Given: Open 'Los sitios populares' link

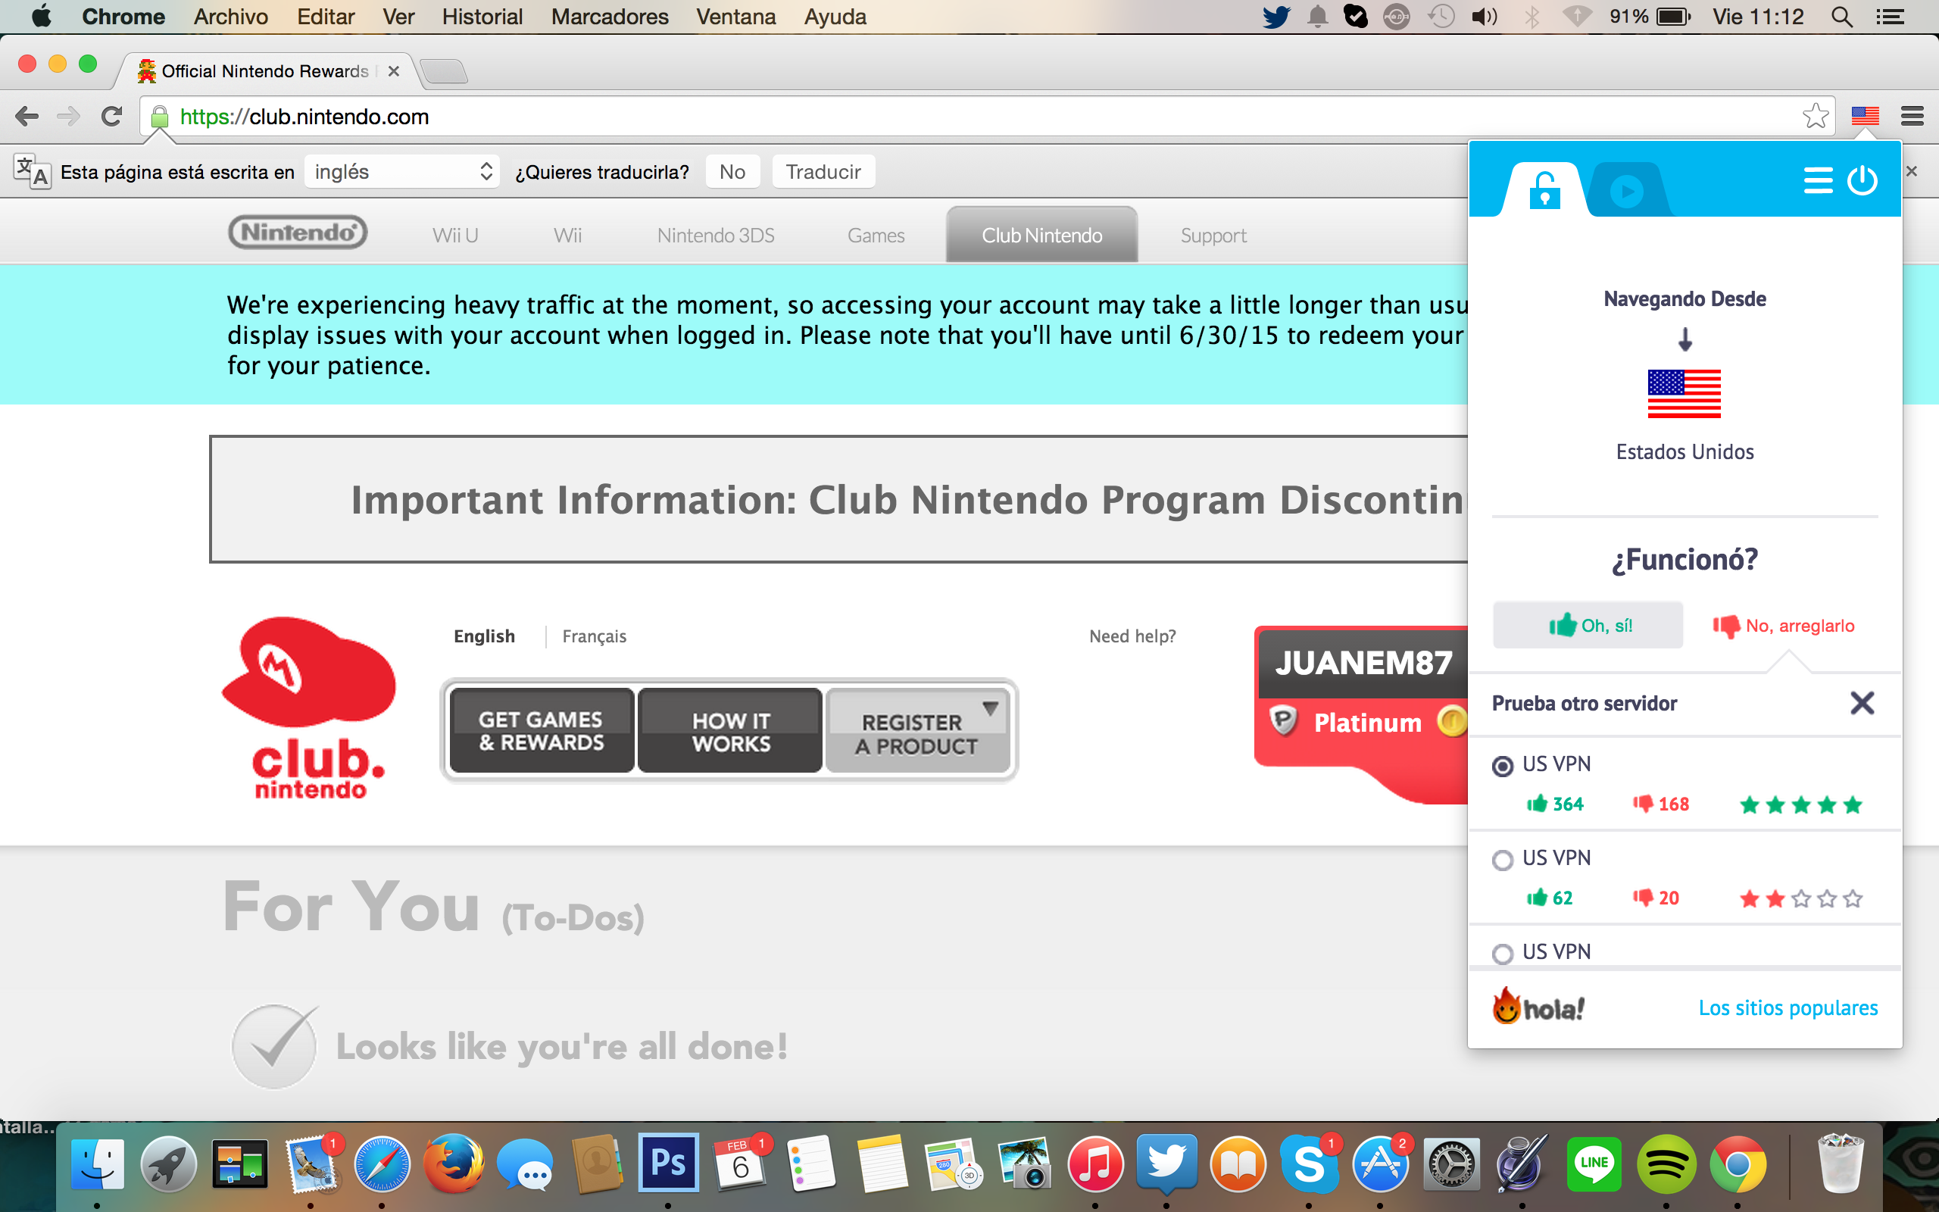Looking at the screenshot, I should pos(1788,1007).
